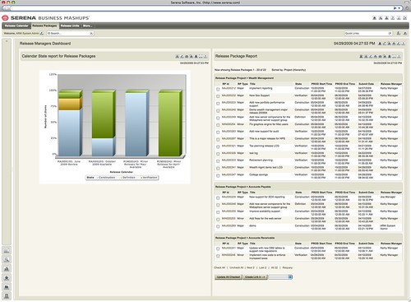The image size is (411, 302).
Task: Switch to the Release Packages tab
Action: coord(44,26)
